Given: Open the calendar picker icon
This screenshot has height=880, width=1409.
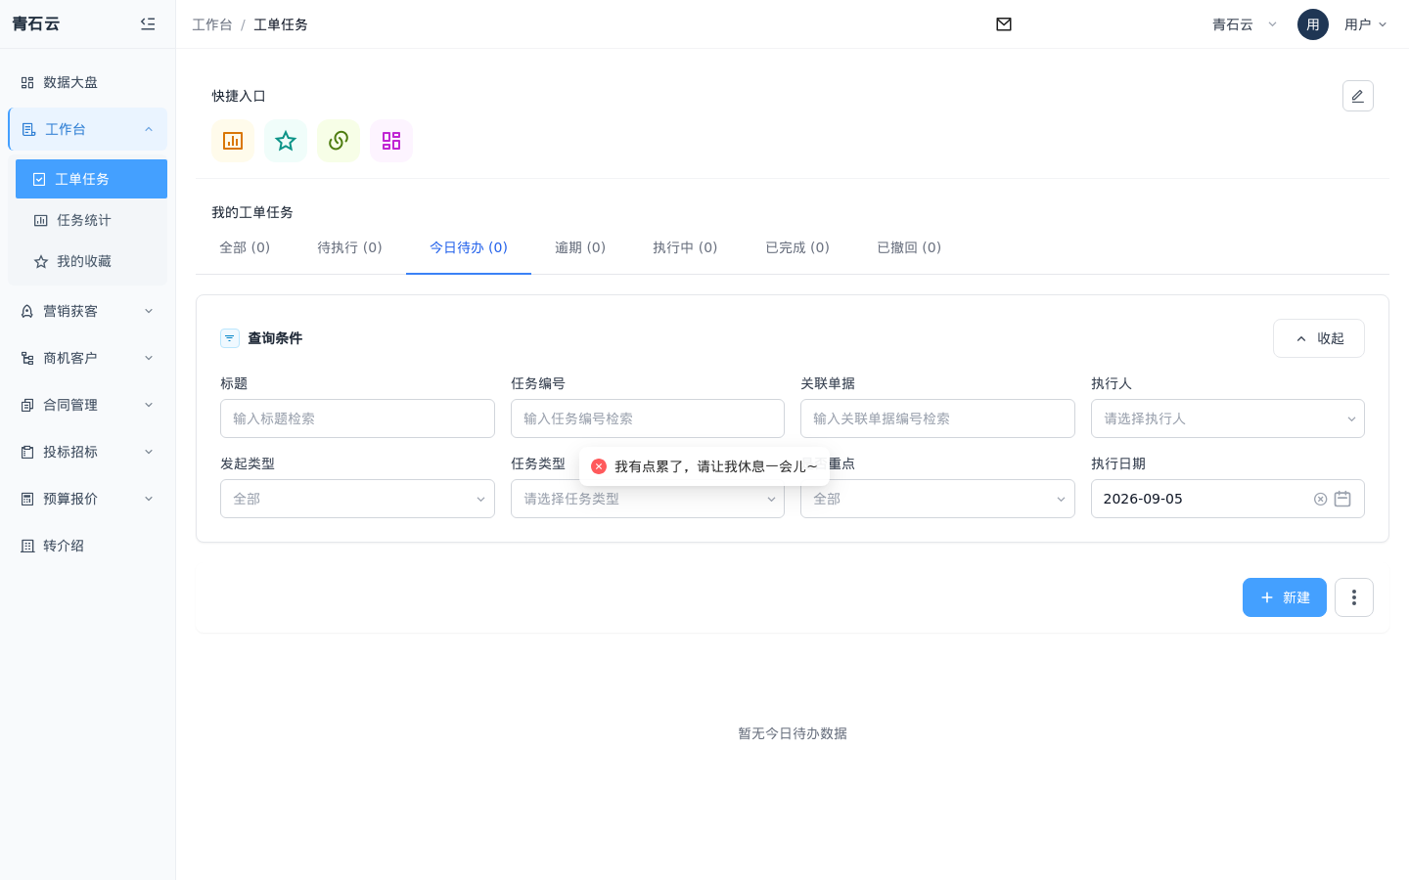Looking at the screenshot, I should (x=1342, y=499).
